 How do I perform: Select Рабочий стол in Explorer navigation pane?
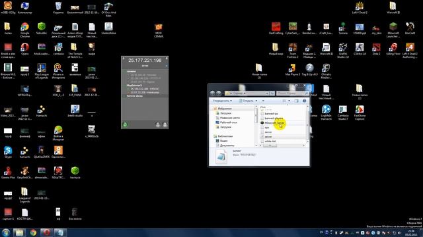coord(226,122)
